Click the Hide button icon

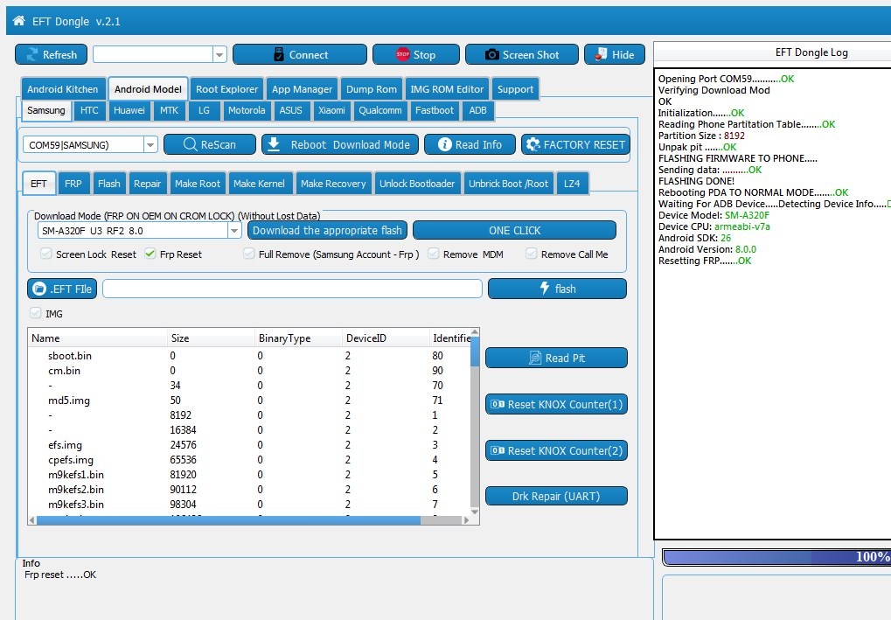602,54
